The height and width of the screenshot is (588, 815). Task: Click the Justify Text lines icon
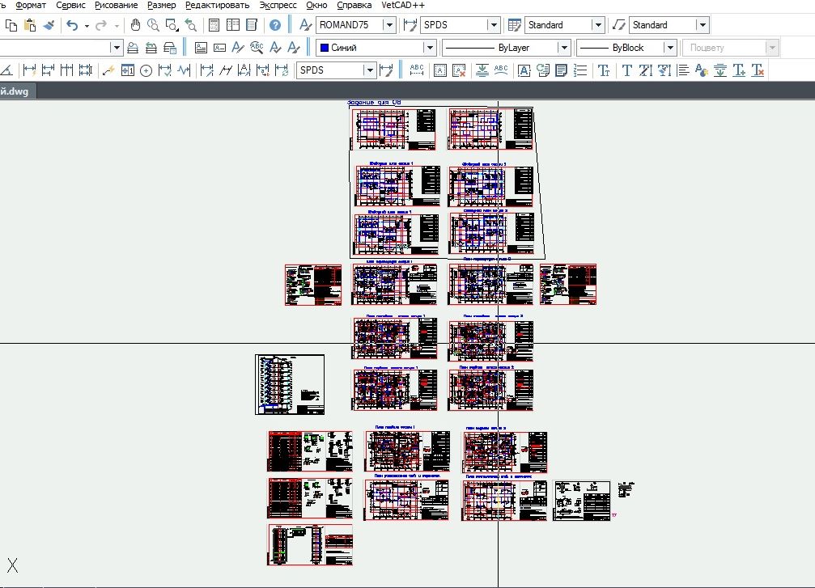pyautogui.click(x=683, y=70)
